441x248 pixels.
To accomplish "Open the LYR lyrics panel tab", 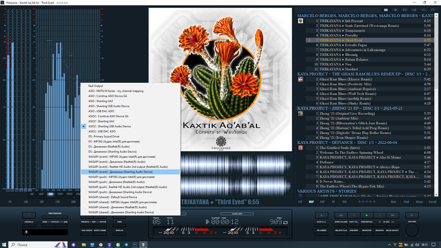I will [x=58, y=202].
